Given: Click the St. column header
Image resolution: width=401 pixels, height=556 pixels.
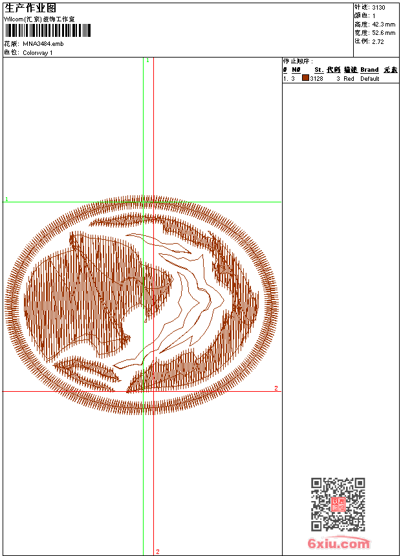Looking at the screenshot, I should coord(318,70).
